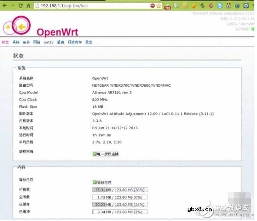Open the 状态 menu tab
The image size is (257, 221).
pos(5,42)
